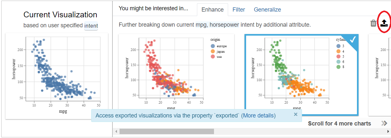The width and height of the screenshot is (391, 138).
Task: Click 'Scroll for 4 more charts' text
Action: coord(339,124)
